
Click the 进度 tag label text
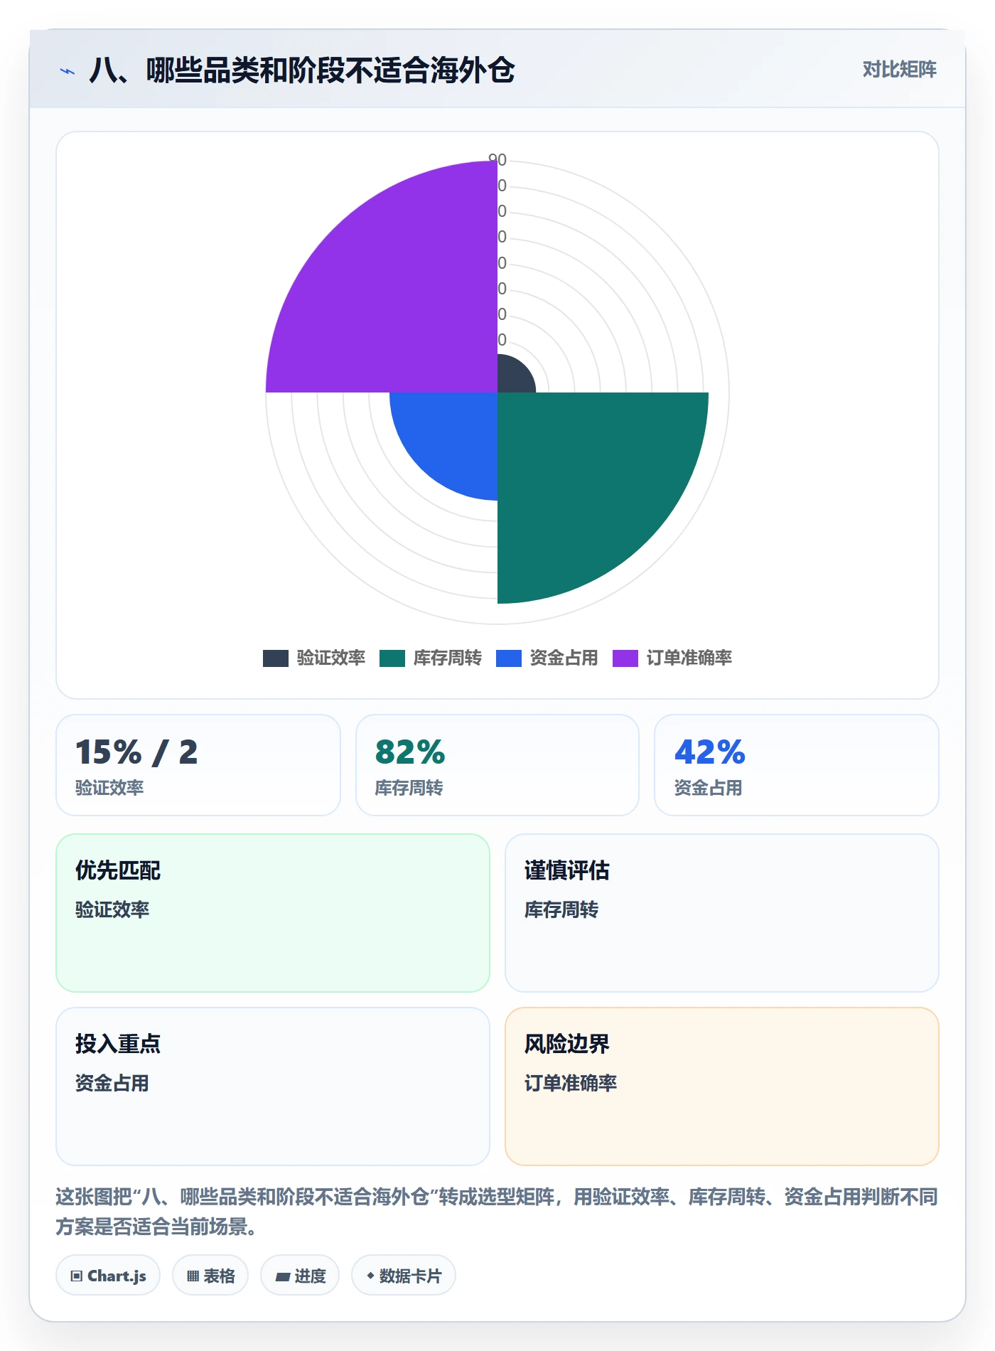(310, 1276)
